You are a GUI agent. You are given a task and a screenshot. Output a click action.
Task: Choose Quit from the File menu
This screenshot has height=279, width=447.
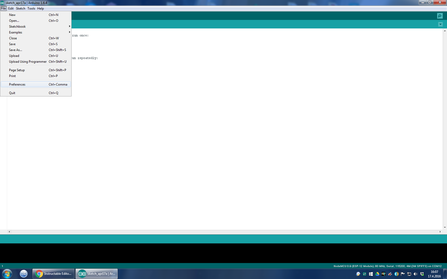(x=36, y=93)
